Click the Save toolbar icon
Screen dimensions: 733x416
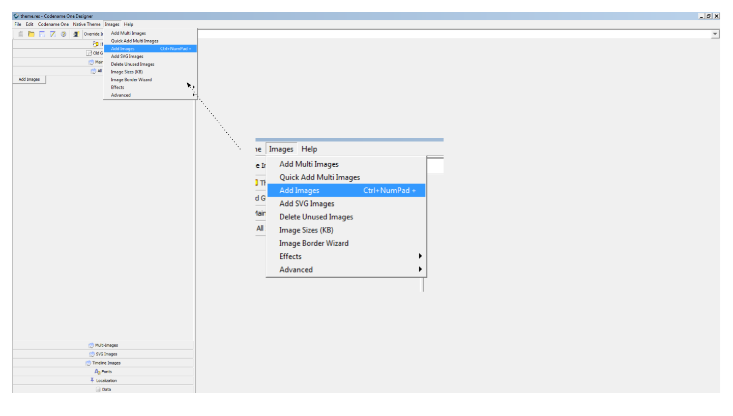[42, 34]
